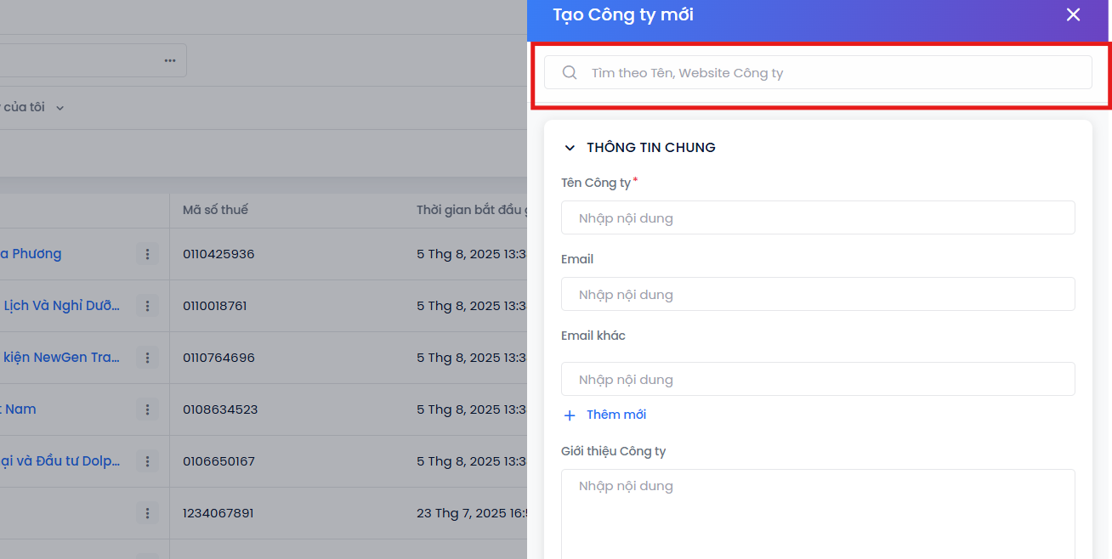Close the Tạo Công ty mới panel

(x=1073, y=15)
